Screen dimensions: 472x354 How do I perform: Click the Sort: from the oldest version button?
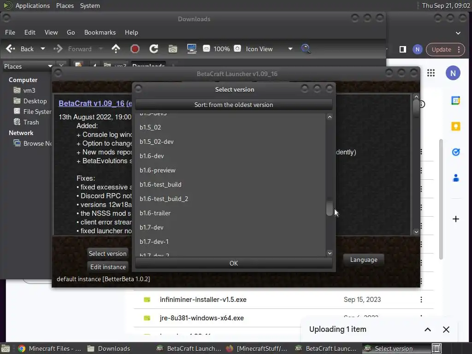234,105
